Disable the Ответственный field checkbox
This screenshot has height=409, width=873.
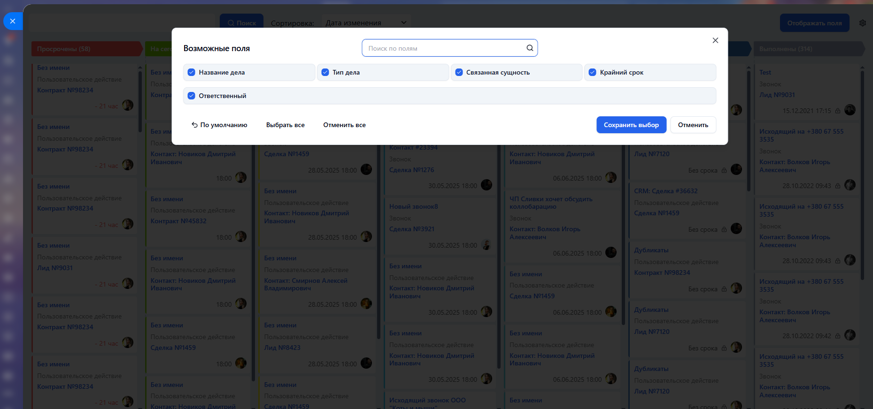(x=192, y=96)
